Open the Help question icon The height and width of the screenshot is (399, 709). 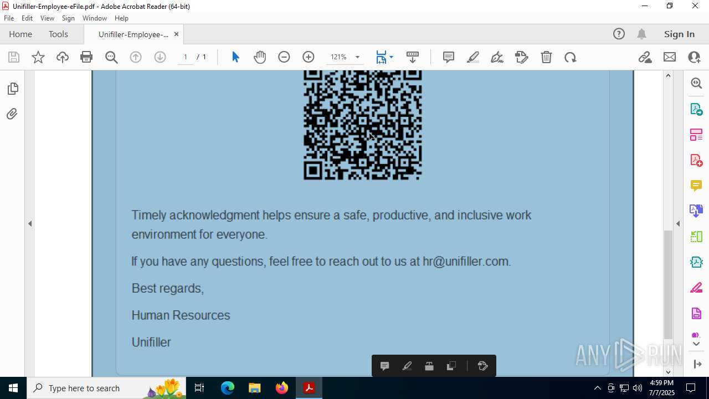pyautogui.click(x=619, y=34)
